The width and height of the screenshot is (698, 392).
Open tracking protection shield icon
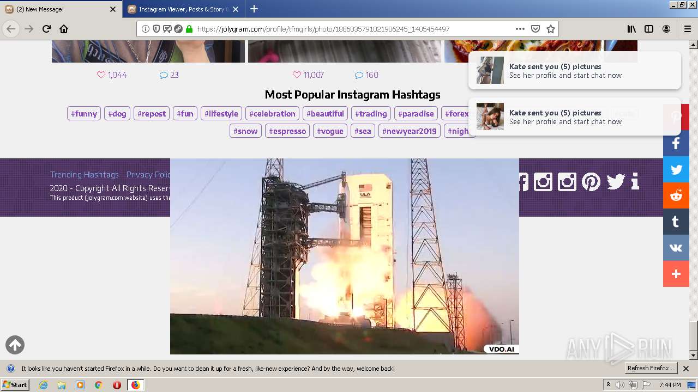point(157,29)
